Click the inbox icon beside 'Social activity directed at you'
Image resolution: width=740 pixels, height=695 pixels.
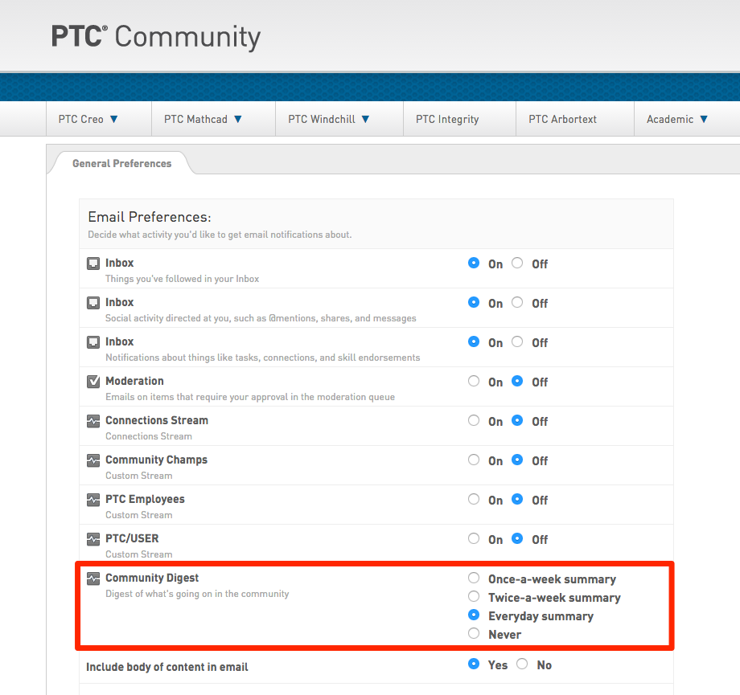coord(93,303)
